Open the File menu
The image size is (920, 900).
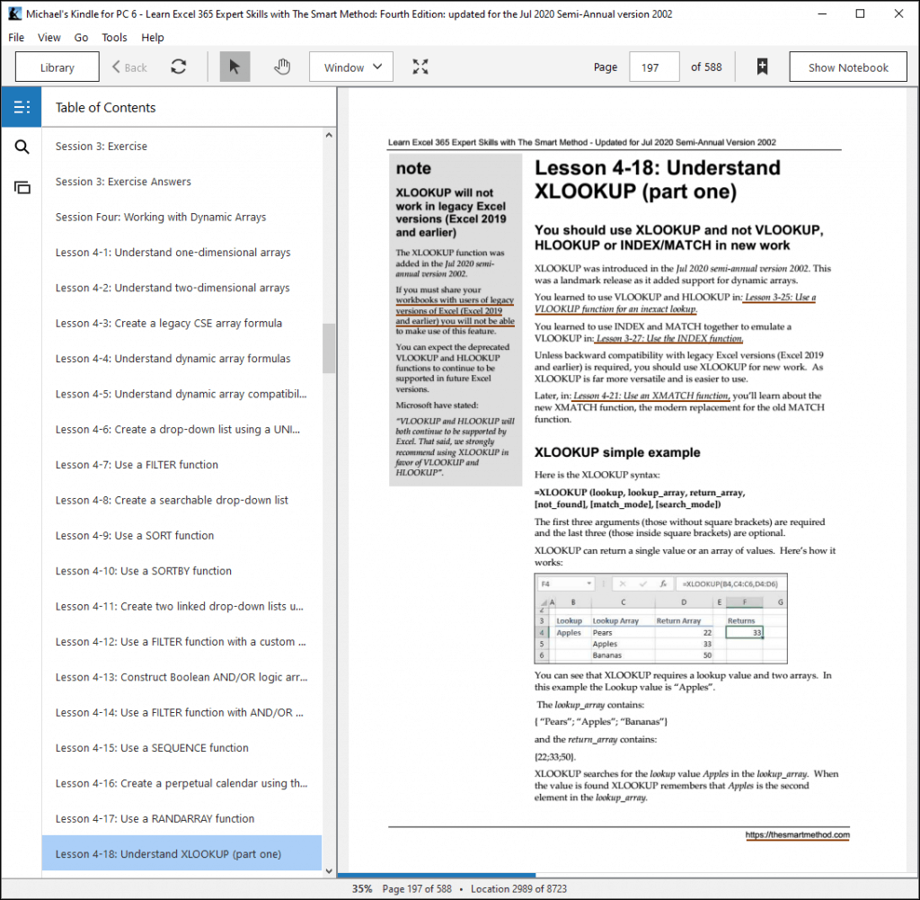(16, 38)
